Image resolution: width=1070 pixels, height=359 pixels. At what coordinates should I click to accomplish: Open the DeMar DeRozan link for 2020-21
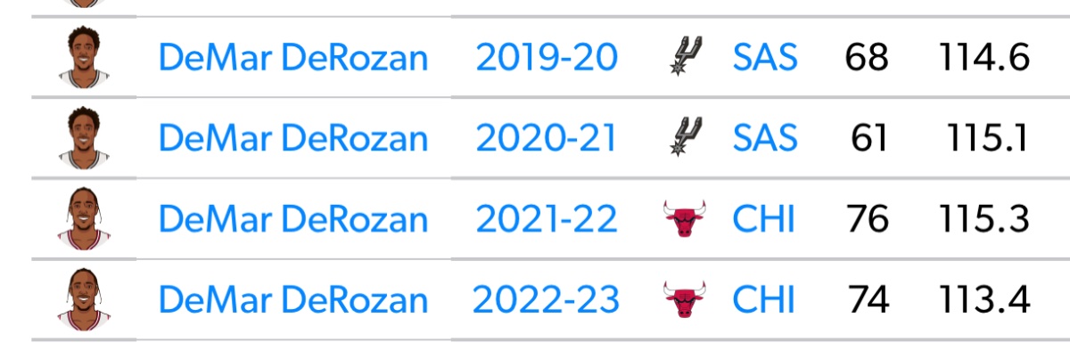292,139
